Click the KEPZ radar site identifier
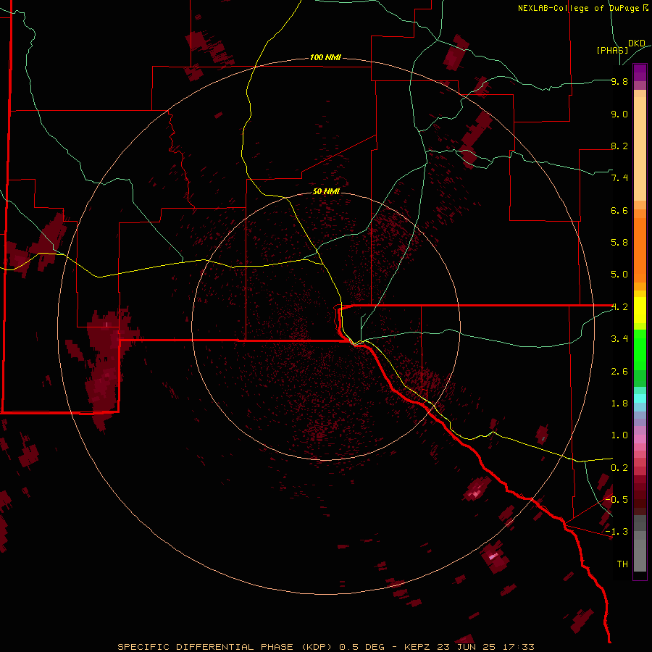The width and height of the screenshot is (652, 652). (419, 647)
